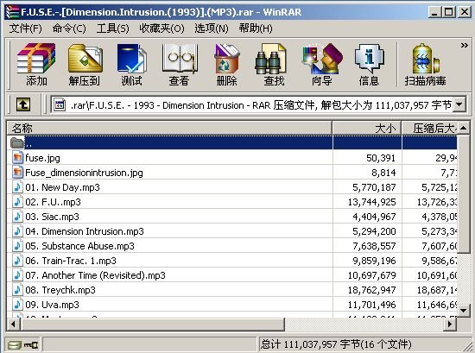
Task: Click the archive path address field
Action: (252, 104)
